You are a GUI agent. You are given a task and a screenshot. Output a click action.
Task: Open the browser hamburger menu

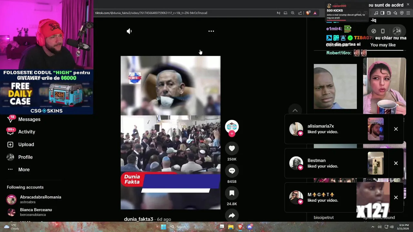click(408, 13)
